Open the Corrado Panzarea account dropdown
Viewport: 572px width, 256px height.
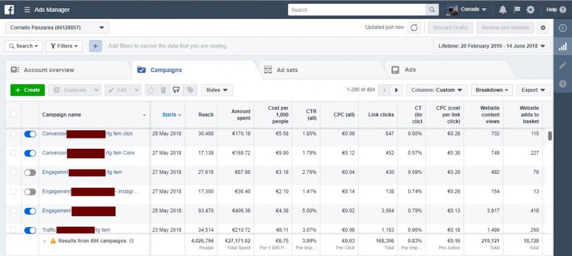[x=58, y=28]
